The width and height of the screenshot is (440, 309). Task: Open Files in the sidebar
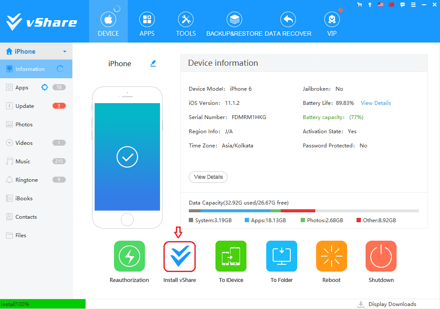36,236
